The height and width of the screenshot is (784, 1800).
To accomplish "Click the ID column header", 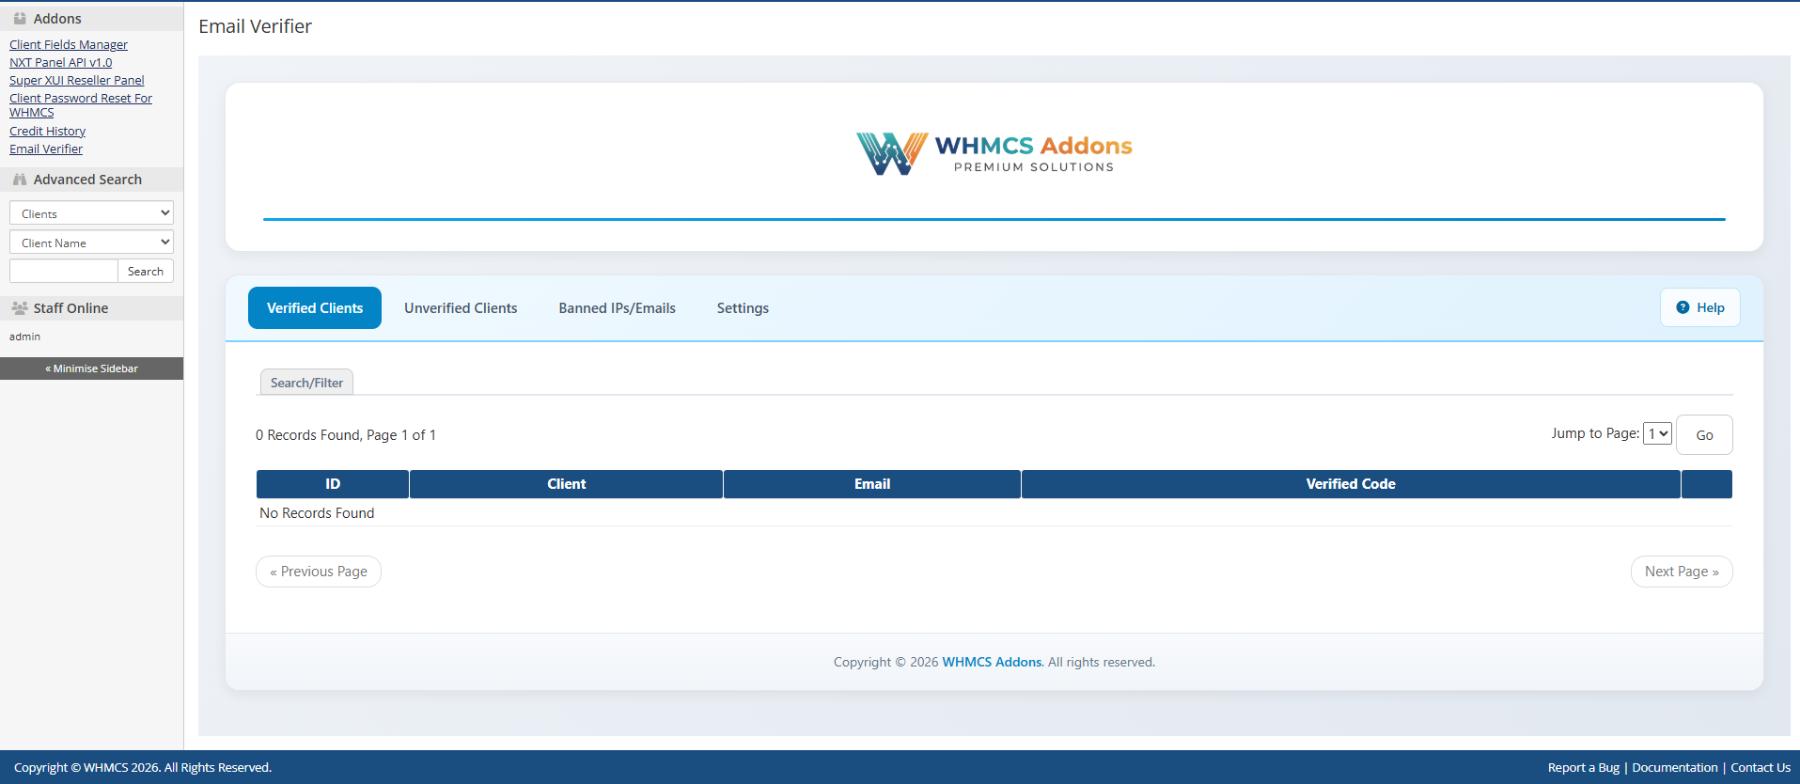I will click(x=333, y=484).
